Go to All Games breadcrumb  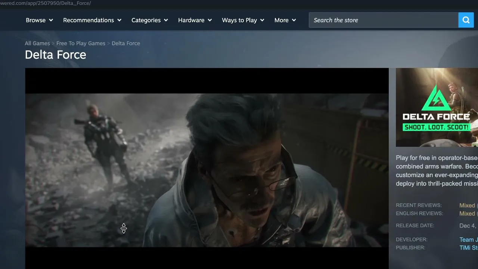point(37,43)
